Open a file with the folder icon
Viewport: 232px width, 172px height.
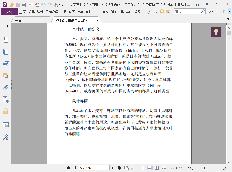[x=11, y=5]
